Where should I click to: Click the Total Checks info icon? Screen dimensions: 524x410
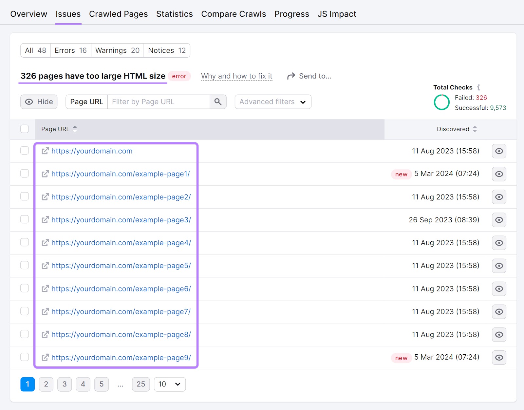point(478,87)
